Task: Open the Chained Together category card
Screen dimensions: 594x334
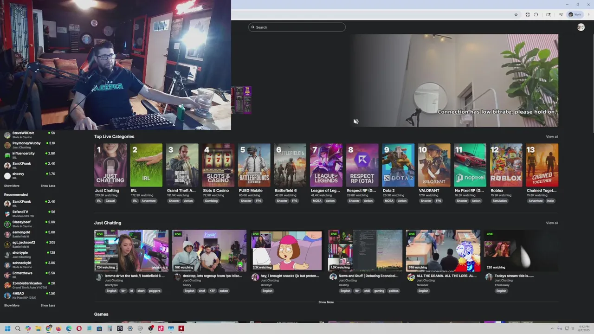Action: (542, 165)
